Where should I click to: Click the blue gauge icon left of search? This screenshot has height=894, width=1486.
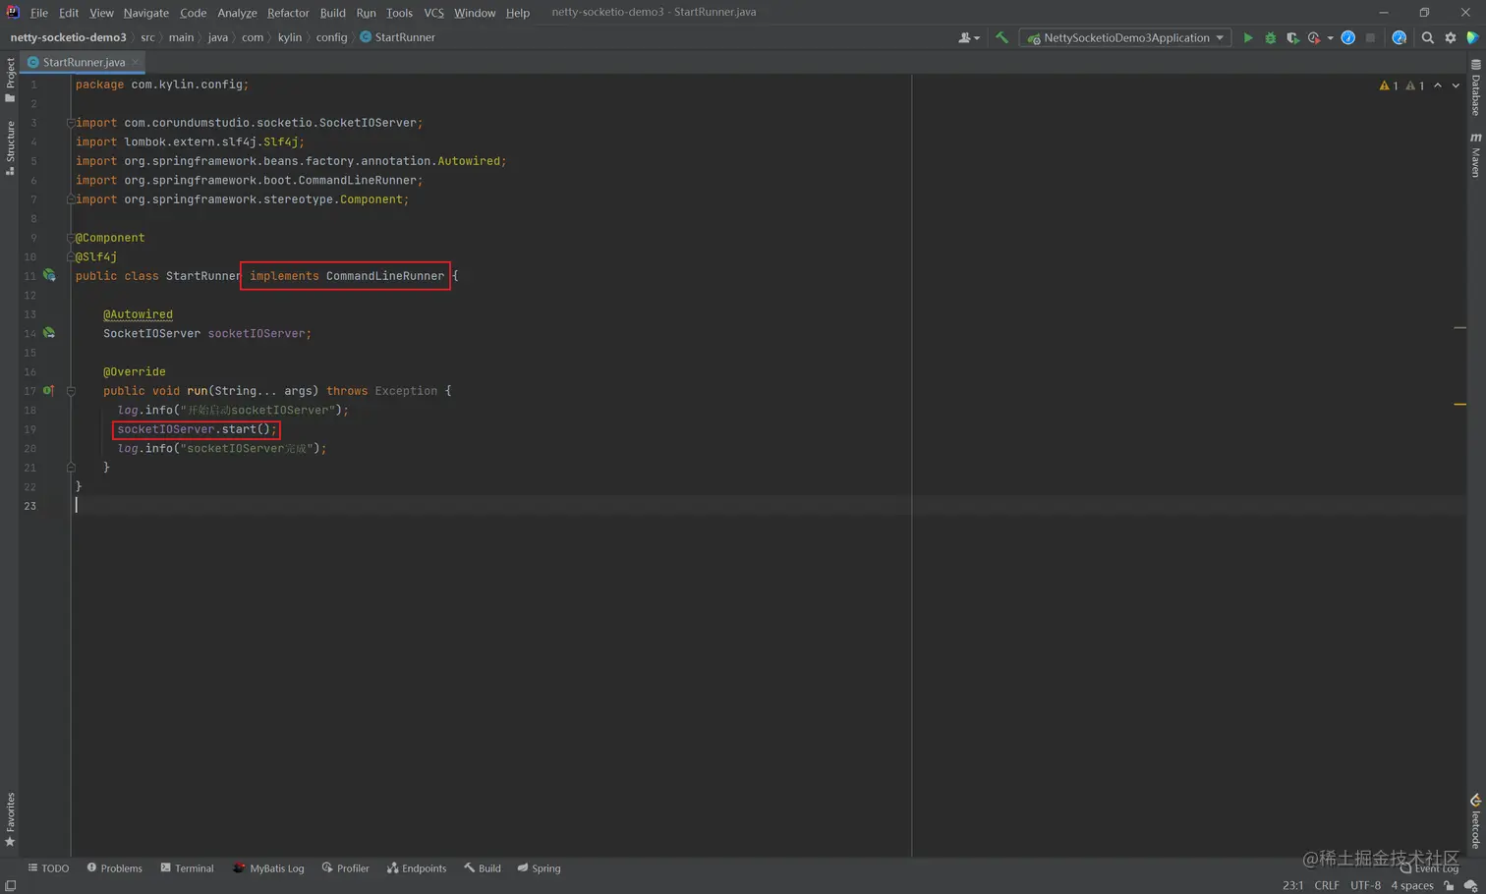[x=1400, y=37]
